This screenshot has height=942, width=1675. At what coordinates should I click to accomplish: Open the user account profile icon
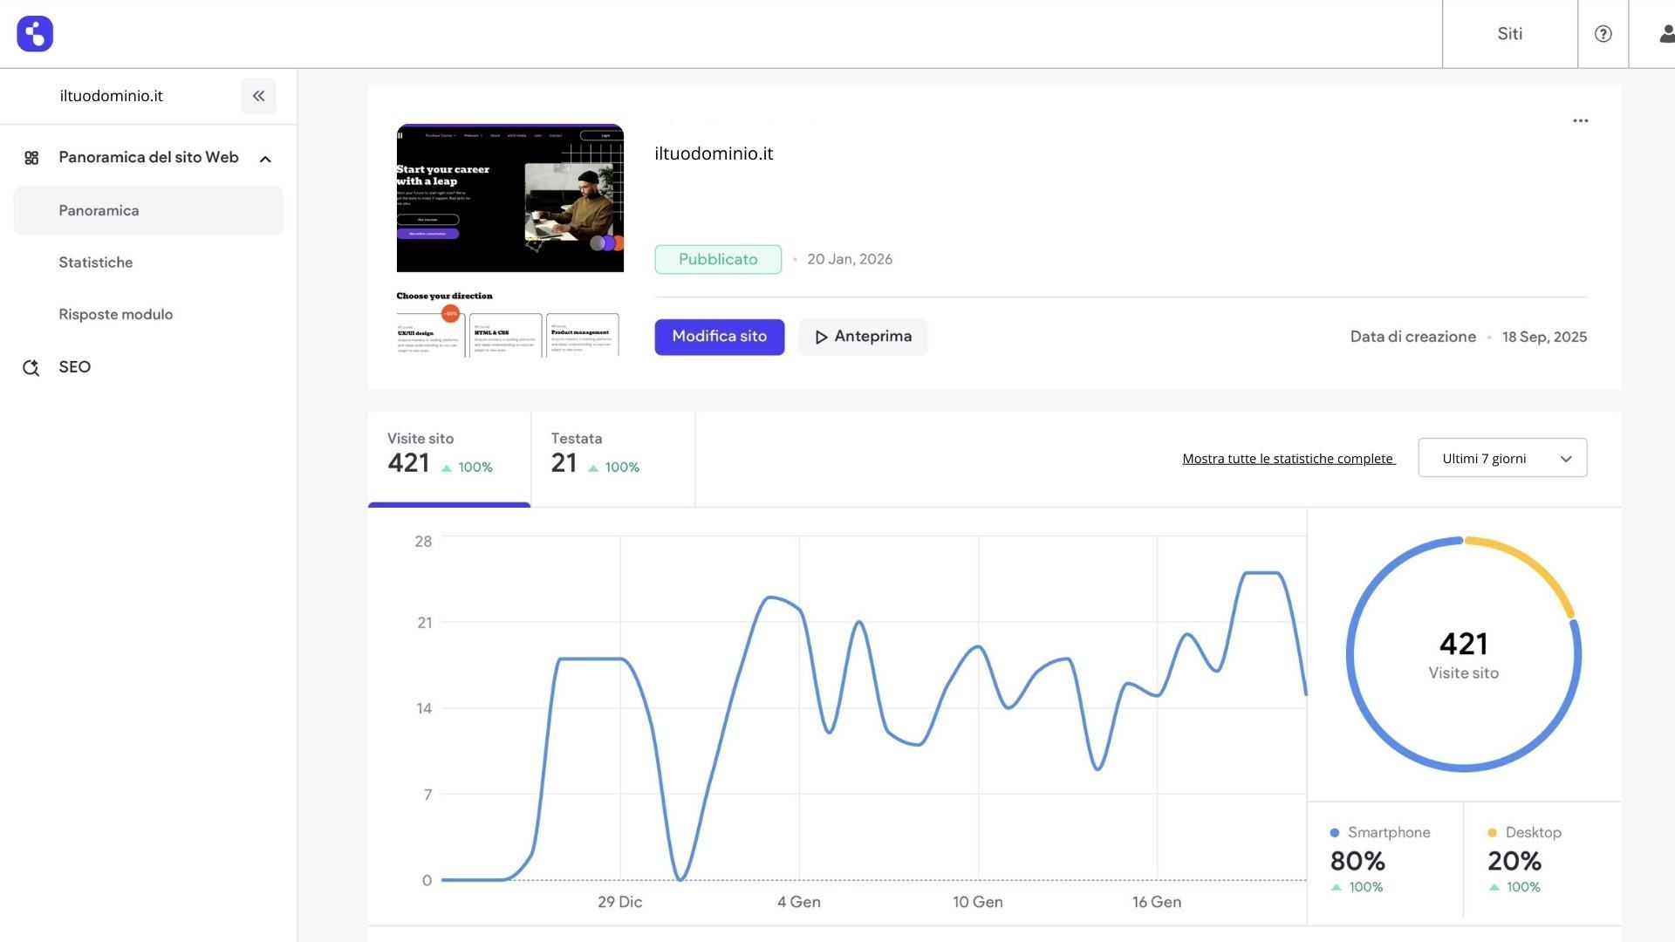[x=1666, y=34]
